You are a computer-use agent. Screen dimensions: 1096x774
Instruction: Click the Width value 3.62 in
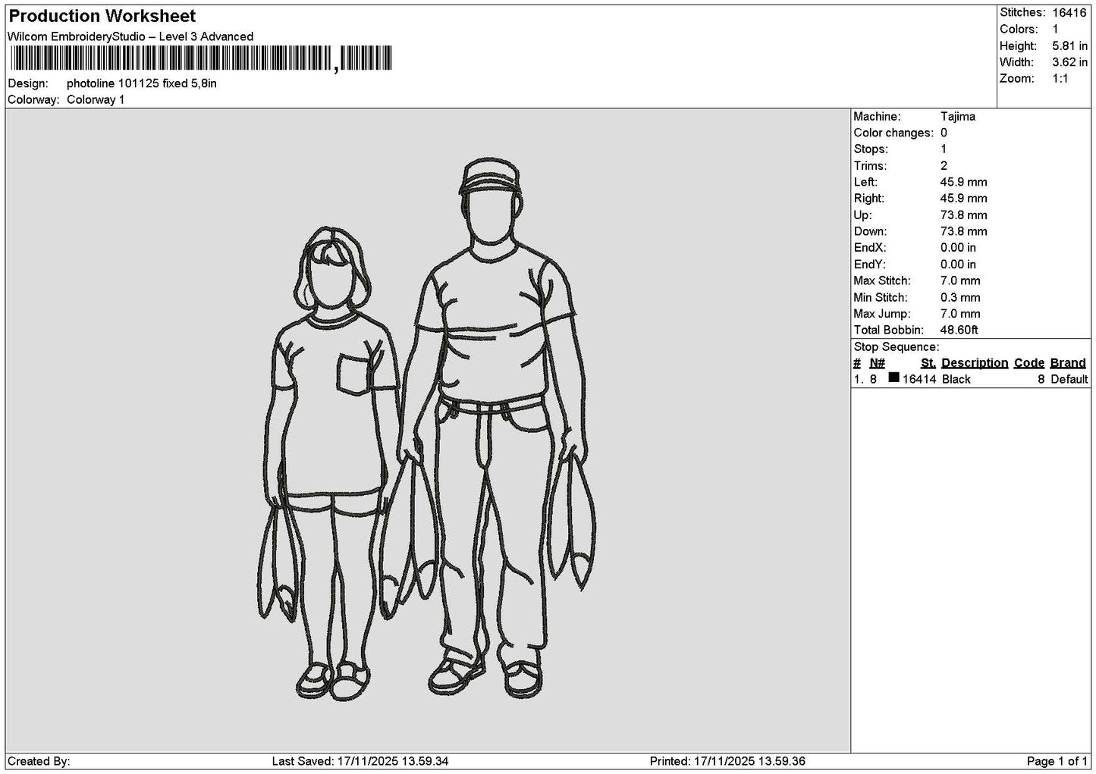click(1069, 62)
